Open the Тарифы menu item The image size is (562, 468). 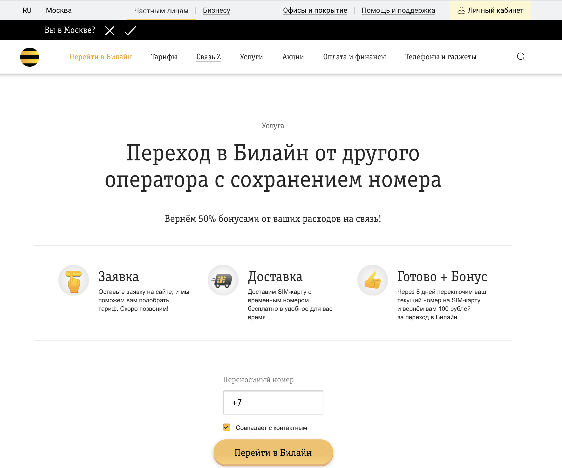[x=164, y=57]
